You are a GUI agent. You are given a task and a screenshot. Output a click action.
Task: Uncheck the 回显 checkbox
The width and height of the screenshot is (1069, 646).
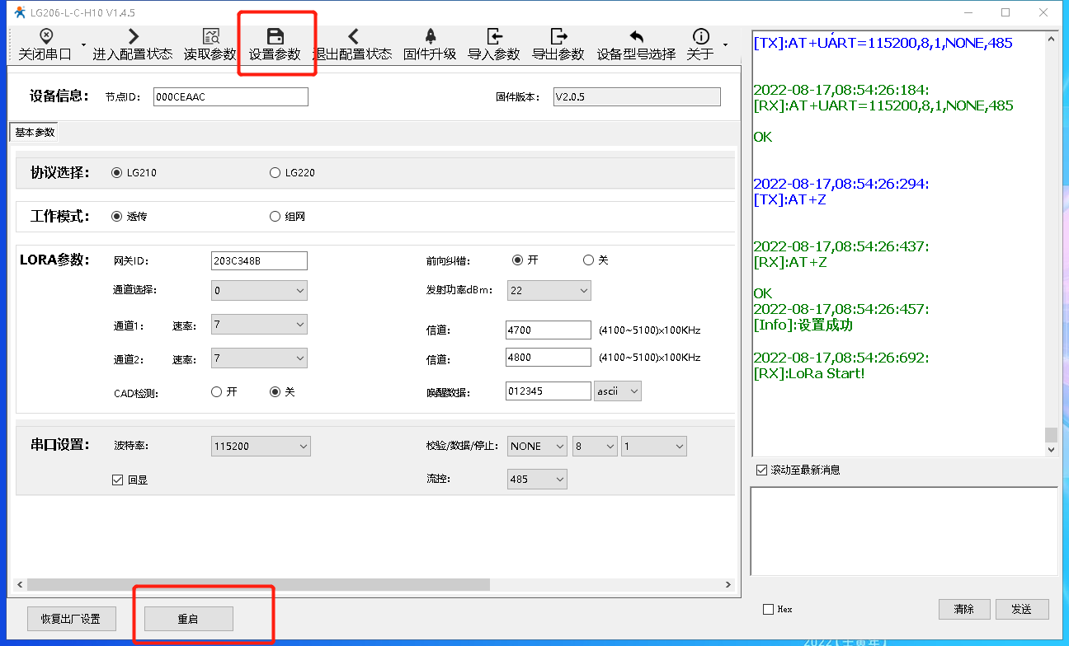tap(117, 480)
